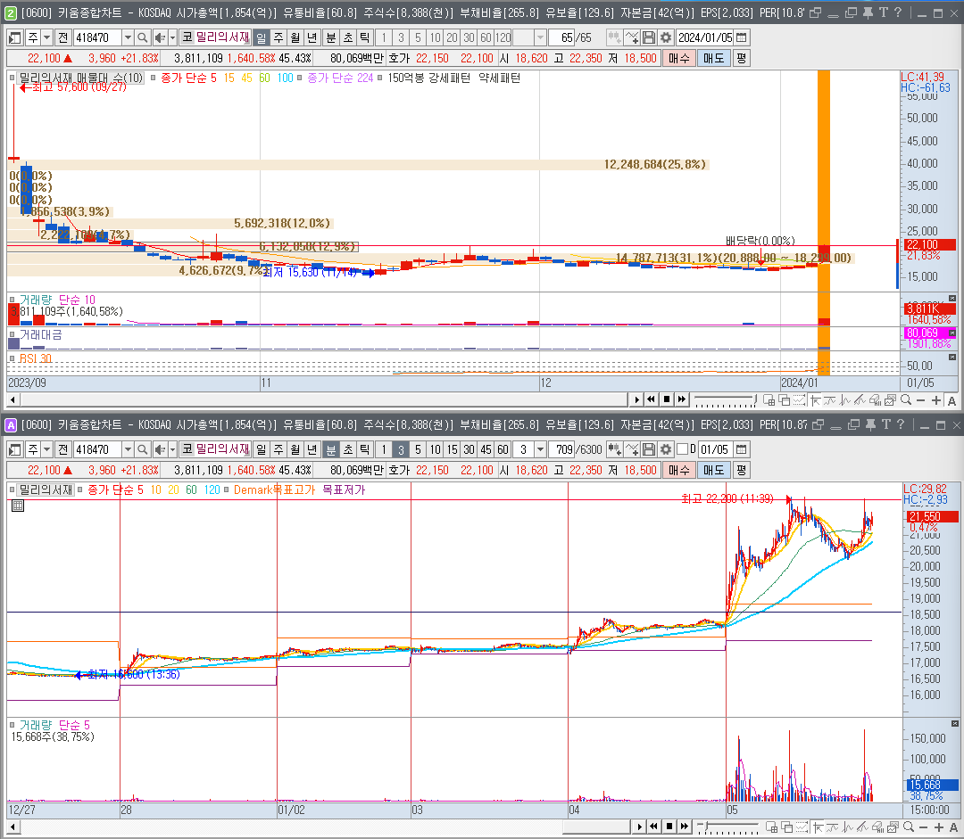Click the RSI 30 indicator label in the top chart

(x=35, y=358)
